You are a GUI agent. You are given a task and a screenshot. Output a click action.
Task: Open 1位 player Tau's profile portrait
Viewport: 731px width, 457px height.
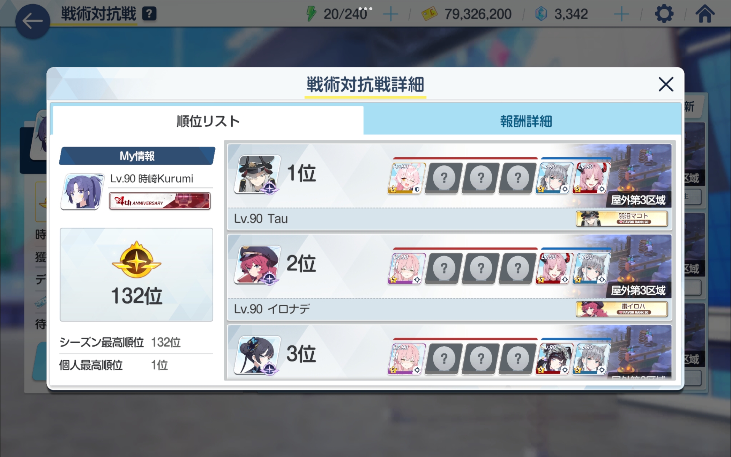(258, 174)
